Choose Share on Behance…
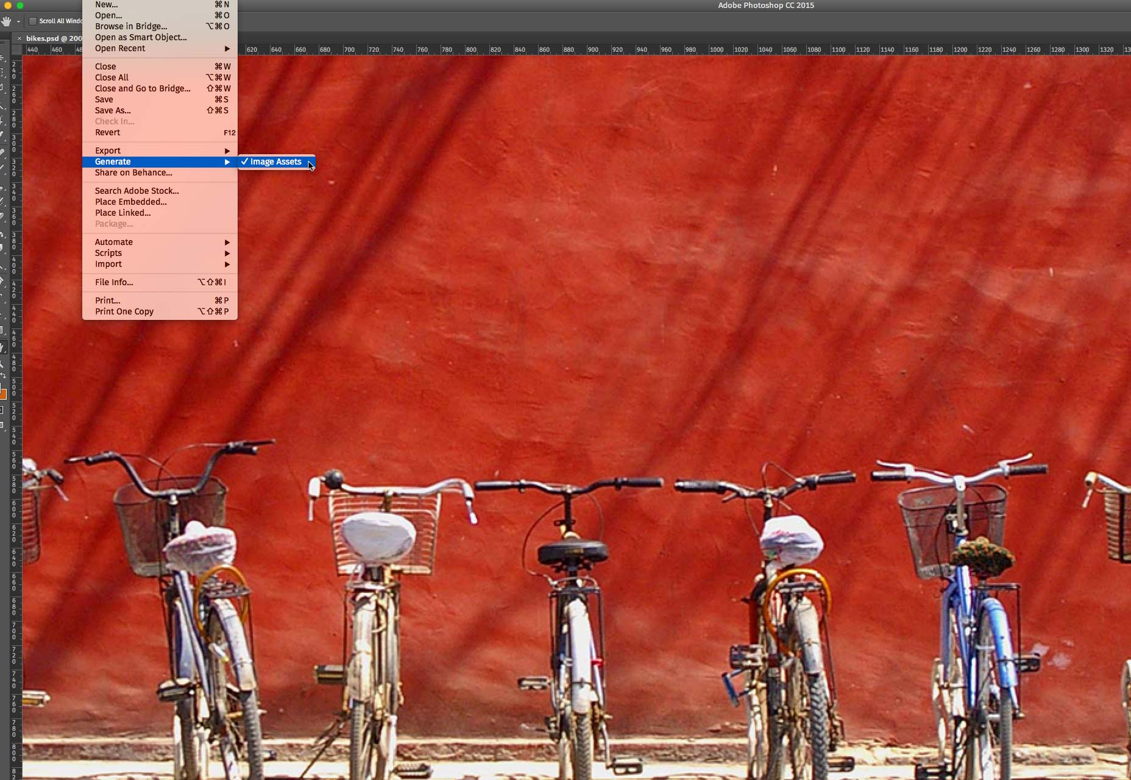The image size is (1131, 780). [x=160, y=172]
